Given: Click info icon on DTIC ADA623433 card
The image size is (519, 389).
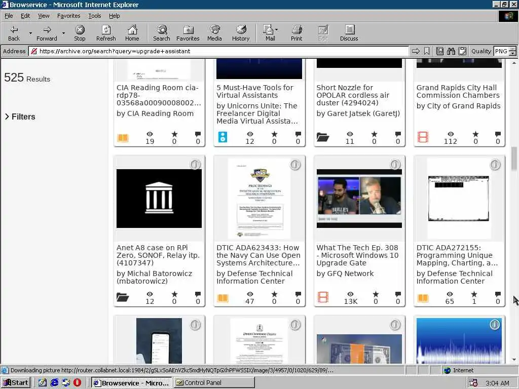Looking at the screenshot, I should 295,165.
